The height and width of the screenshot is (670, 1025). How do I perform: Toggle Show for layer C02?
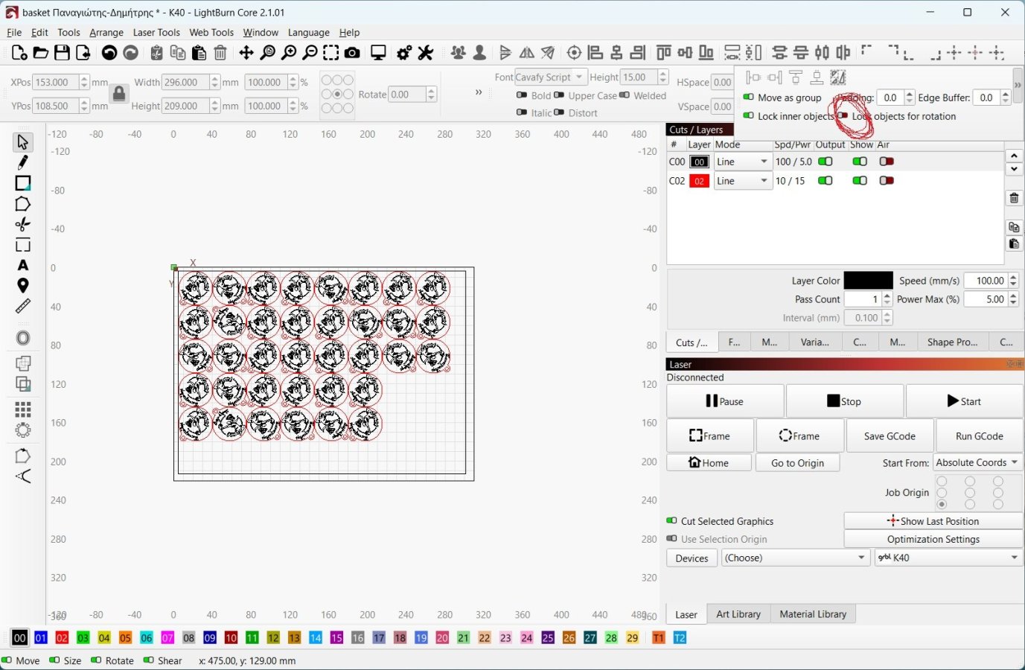[860, 181]
